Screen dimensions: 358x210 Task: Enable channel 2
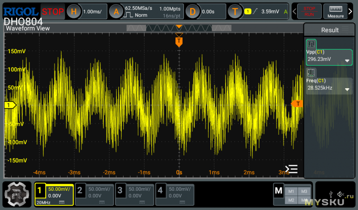(x=80, y=191)
